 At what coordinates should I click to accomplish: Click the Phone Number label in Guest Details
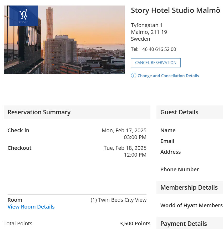[180, 169]
